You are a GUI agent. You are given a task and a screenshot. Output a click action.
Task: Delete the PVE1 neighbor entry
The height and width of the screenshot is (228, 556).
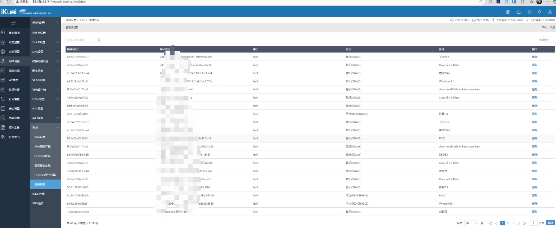tap(535, 138)
